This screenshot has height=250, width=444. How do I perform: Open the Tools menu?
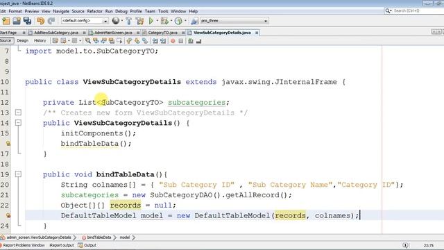163,11
